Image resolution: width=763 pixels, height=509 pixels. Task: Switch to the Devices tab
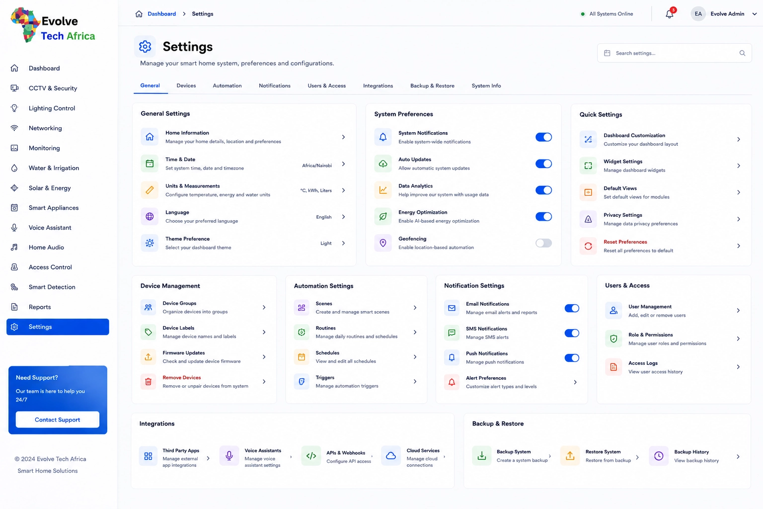(186, 85)
